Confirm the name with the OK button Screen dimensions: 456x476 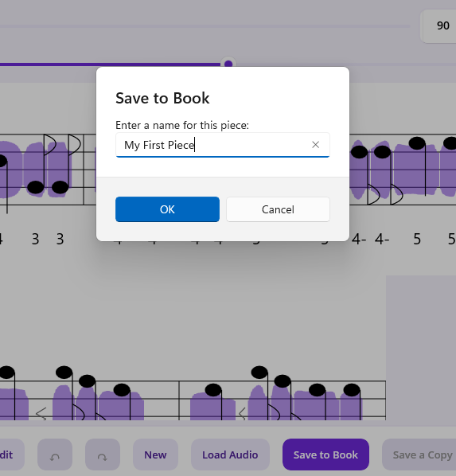pos(167,209)
